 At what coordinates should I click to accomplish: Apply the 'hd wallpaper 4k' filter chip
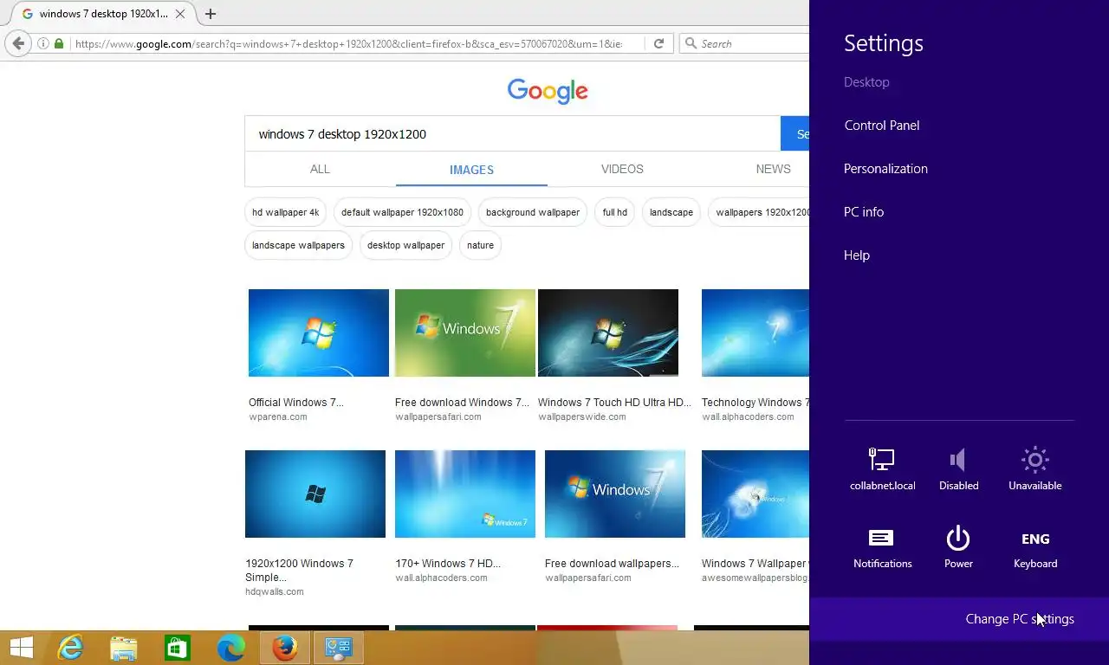286,212
